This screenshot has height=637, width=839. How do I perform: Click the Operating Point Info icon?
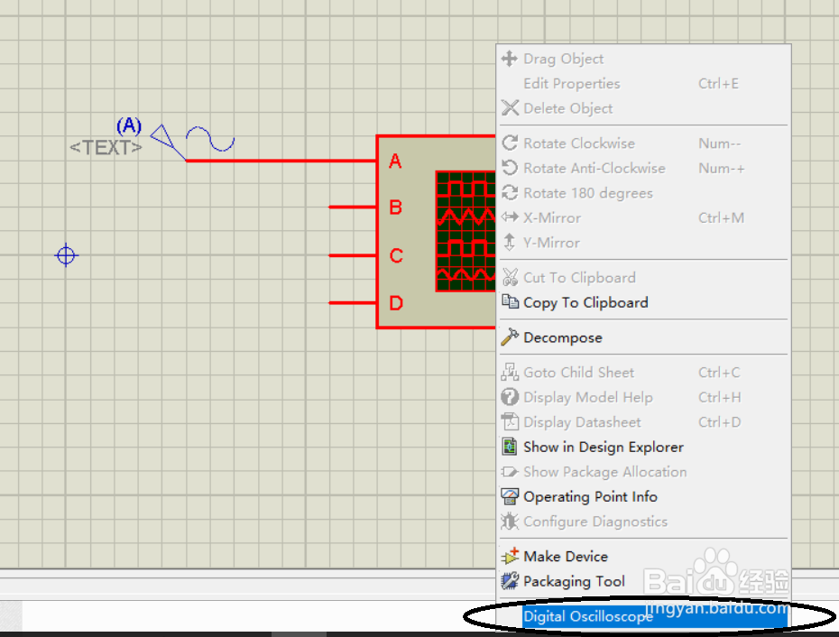[x=510, y=496]
